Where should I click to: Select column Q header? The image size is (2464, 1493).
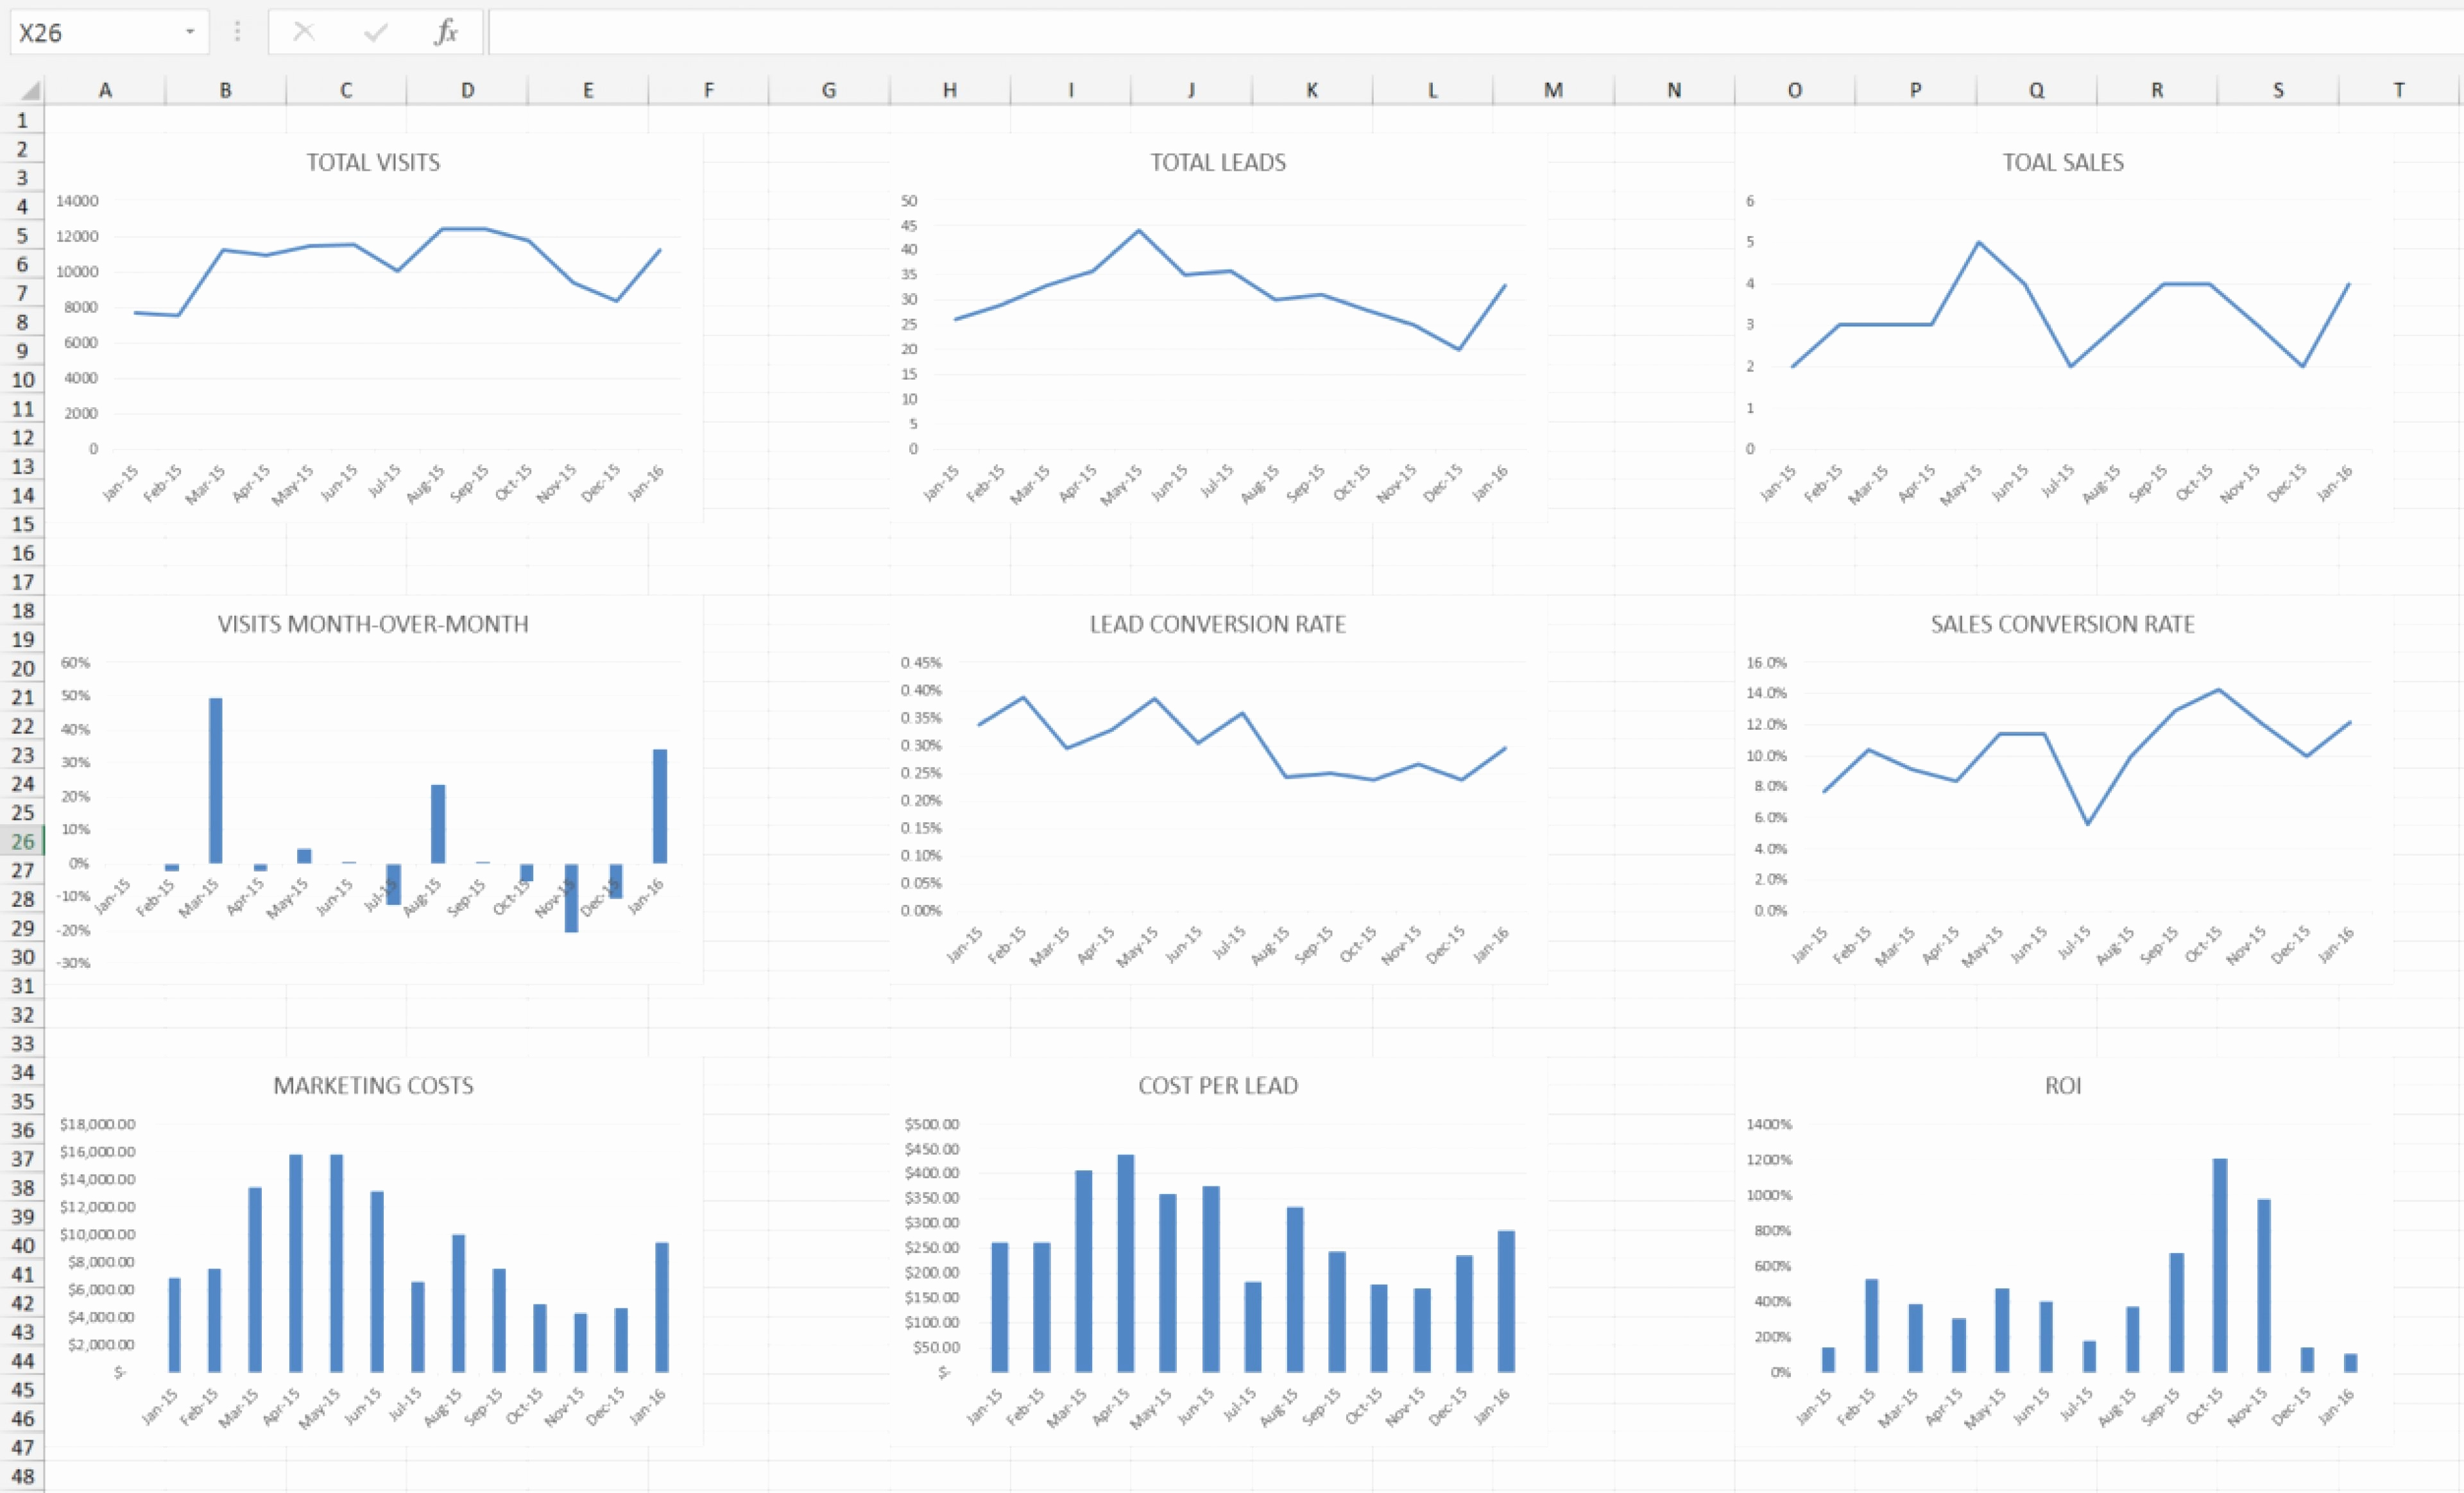pos(2036,90)
